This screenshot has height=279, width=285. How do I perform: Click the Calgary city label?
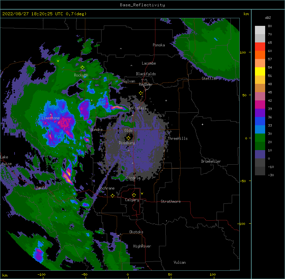click(132, 200)
